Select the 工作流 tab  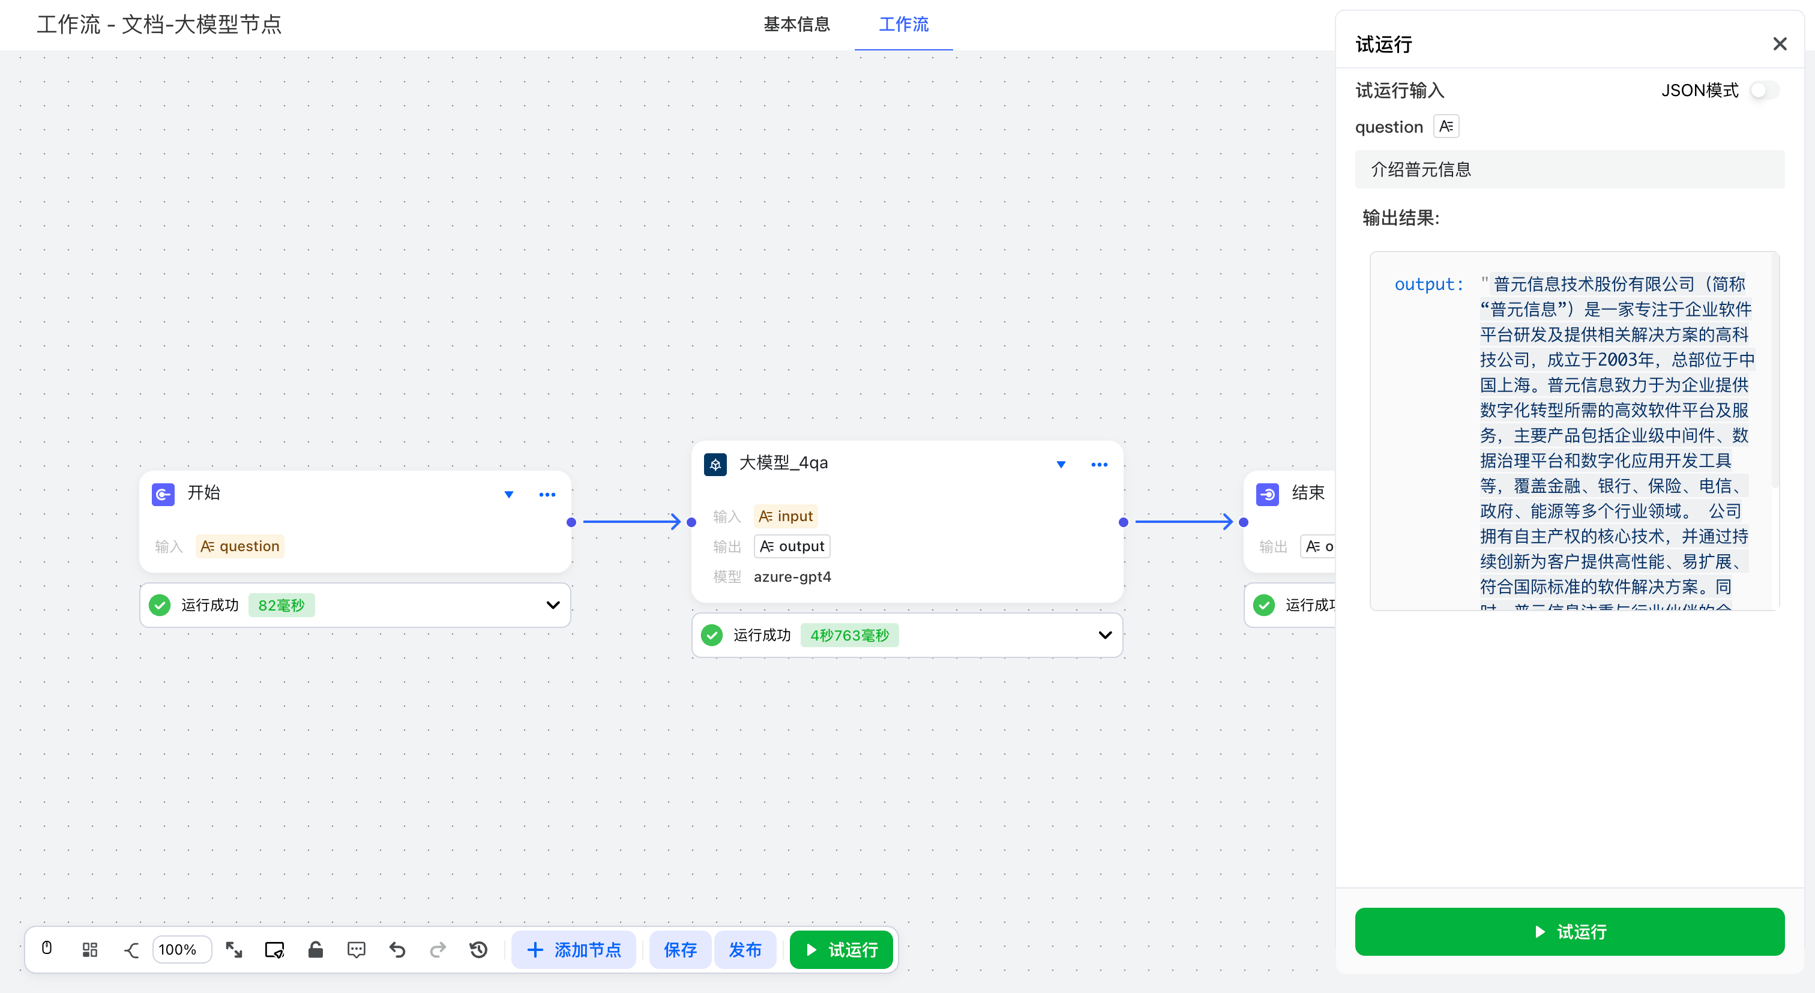(903, 24)
